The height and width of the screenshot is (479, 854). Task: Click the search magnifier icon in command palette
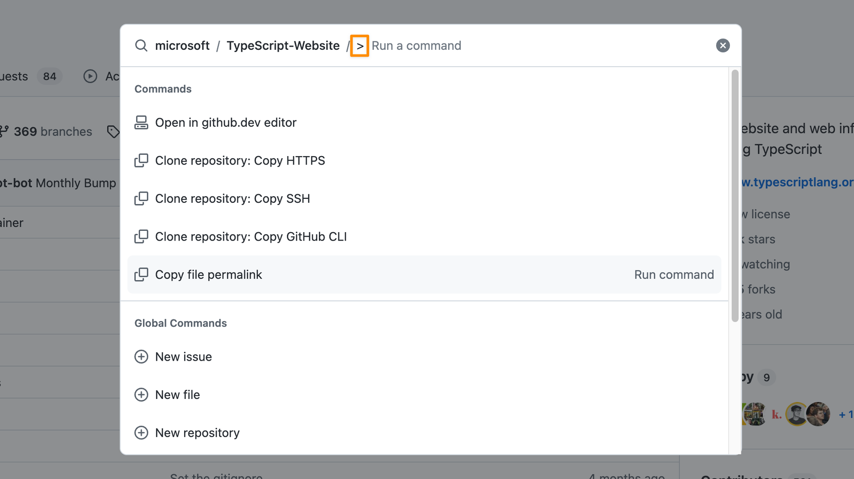coord(141,45)
